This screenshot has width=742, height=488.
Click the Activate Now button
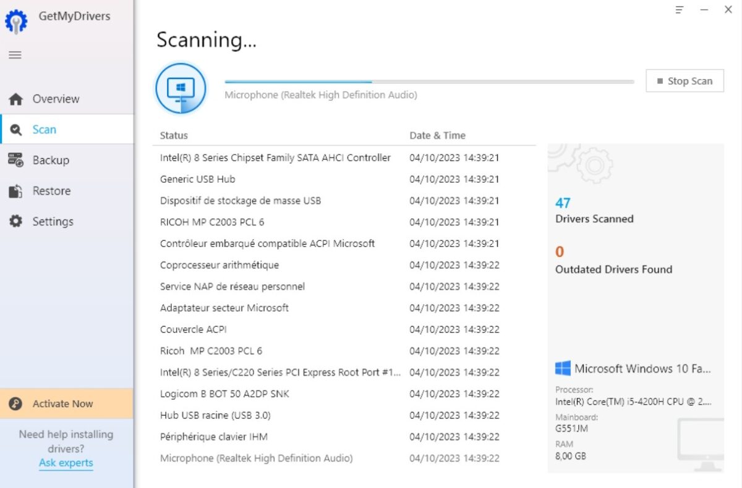tap(67, 404)
